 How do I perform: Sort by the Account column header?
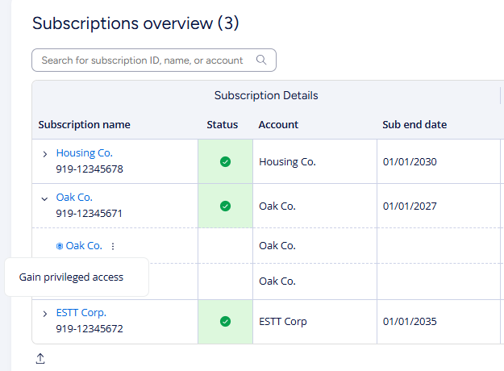coord(278,124)
